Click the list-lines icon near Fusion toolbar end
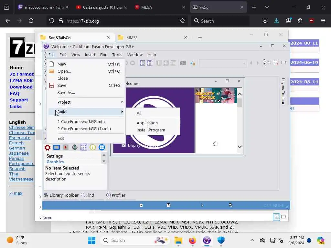Screen dimensions: 331x248 (x=276, y=62)
